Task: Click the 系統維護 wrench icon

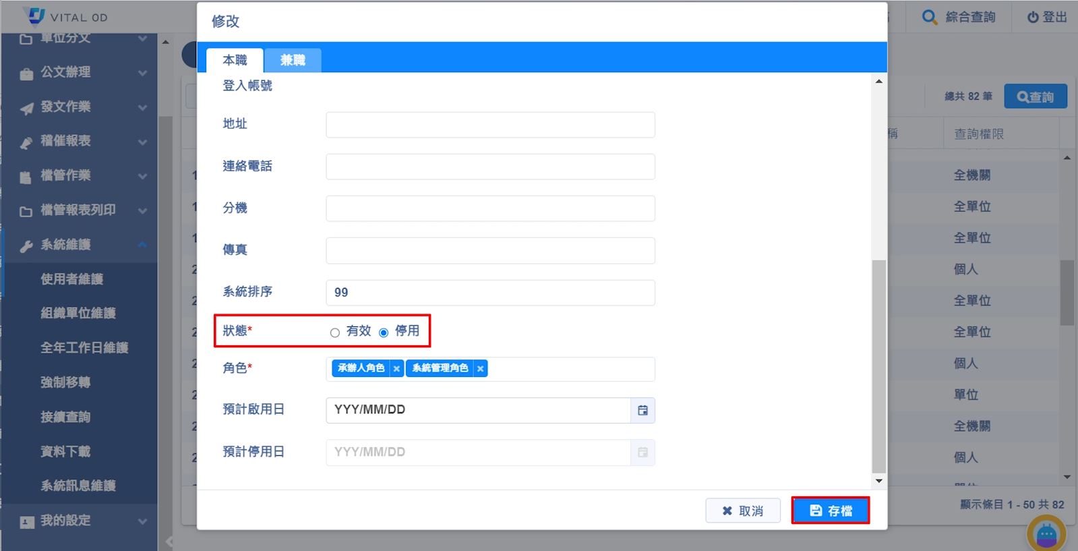Action: tap(26, 245)
